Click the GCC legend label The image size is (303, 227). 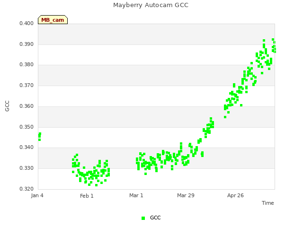pos(155,218)
